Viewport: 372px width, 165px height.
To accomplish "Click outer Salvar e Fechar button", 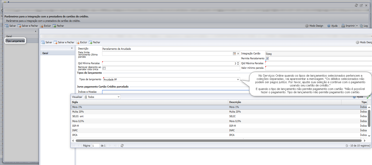I will coord(28,26).
